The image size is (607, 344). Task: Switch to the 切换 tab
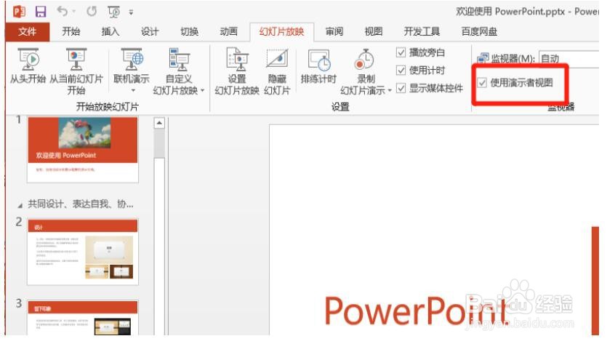click(189, 31)
